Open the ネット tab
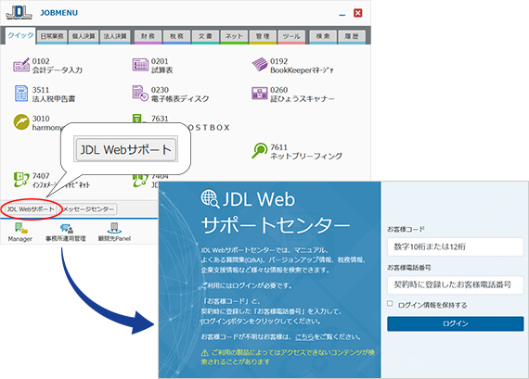 pos(234,36)
